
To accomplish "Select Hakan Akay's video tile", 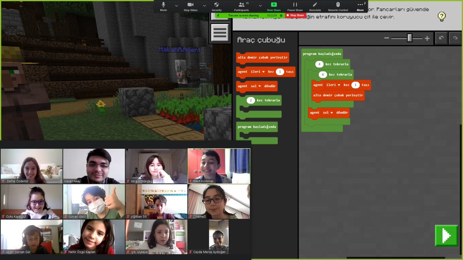I will [x=94, y=166].
